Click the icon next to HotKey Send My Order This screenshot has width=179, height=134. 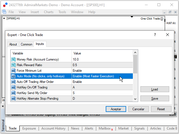coord(13,93)
